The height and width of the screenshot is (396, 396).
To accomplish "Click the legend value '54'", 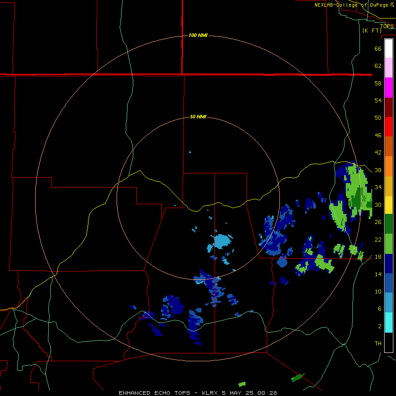I will click(378, 100).
